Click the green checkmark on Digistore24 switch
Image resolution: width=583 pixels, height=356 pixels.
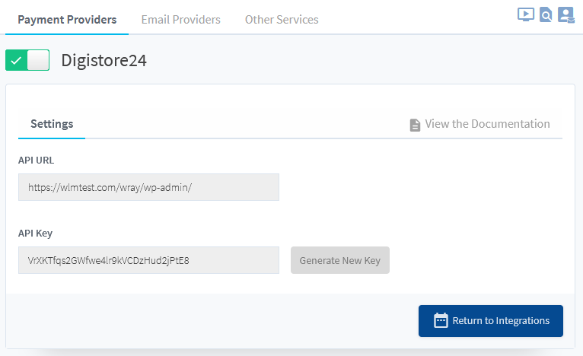[x=16, y=60]
